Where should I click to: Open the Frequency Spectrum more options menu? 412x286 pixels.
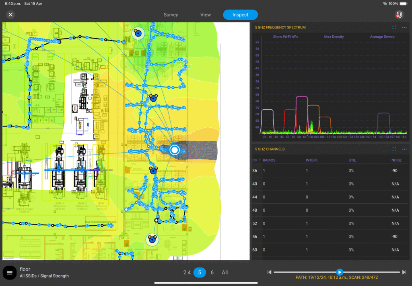[x=404, y=27]
